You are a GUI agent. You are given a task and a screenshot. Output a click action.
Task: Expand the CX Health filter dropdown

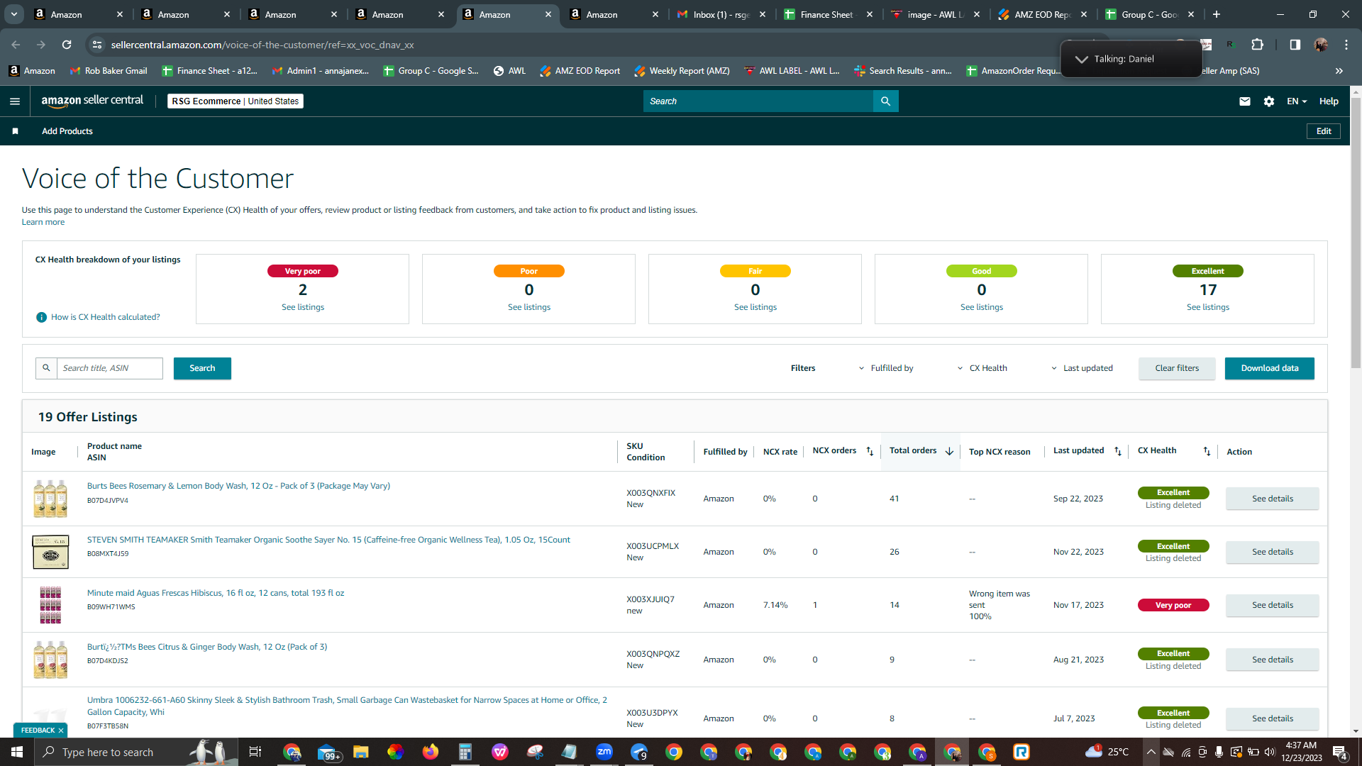pyautogui.click(x=982, y=368)
